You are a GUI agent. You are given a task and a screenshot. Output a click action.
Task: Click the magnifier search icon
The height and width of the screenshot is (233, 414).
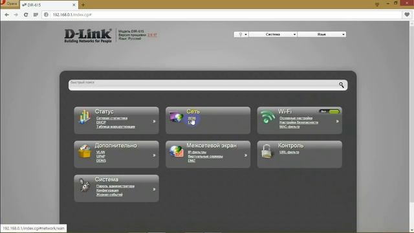click(342, 85)
